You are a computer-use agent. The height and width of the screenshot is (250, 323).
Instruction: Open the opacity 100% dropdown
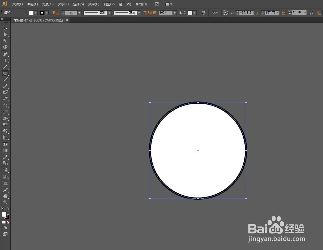(x=175, y=13)
